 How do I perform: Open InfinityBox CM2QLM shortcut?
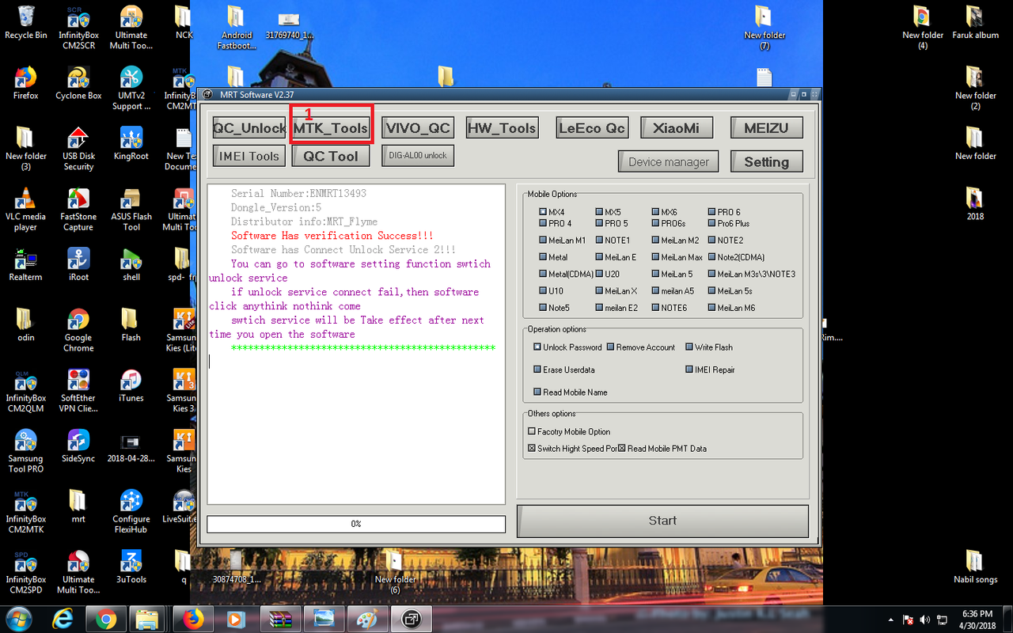pyautogui.click(x=25, y=391)
